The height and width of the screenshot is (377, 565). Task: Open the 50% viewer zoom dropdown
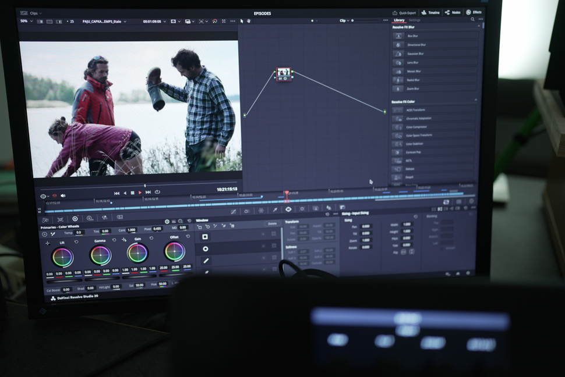click(26, 21)
